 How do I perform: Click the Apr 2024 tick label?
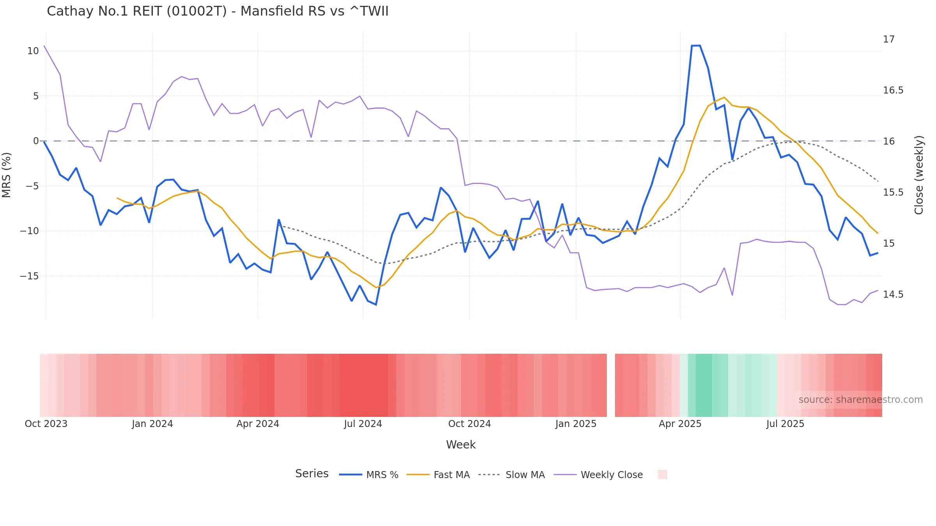pyautogui.click(x=258, y=424)
